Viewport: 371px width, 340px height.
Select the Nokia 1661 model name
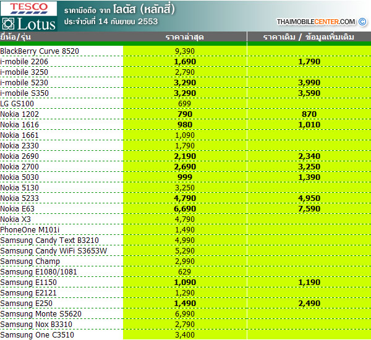[19, 135]
